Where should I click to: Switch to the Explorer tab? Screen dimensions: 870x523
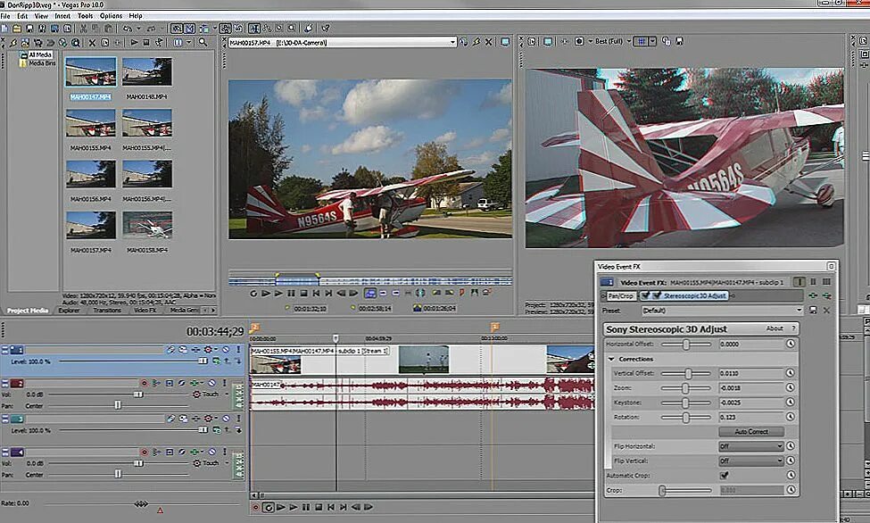[x=69, y=311]
